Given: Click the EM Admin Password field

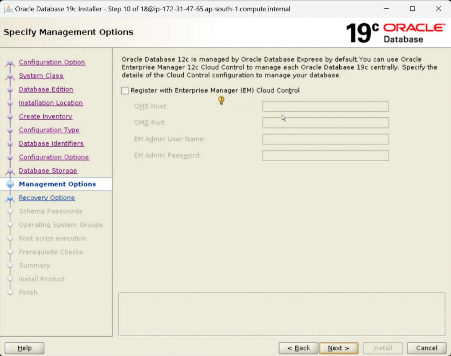Looking at the screenshot, I should 325,155.
